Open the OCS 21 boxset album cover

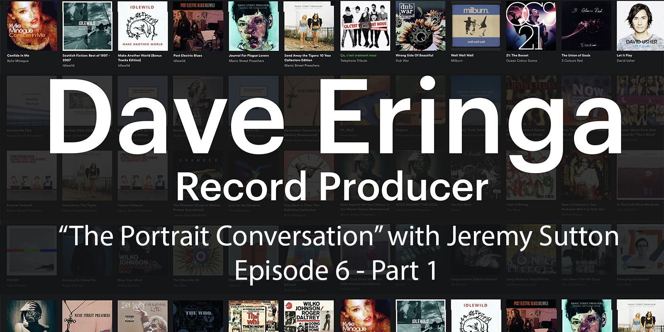531,26
